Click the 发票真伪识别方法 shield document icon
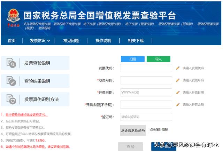 pyautogui.click(x=11, y=99)
